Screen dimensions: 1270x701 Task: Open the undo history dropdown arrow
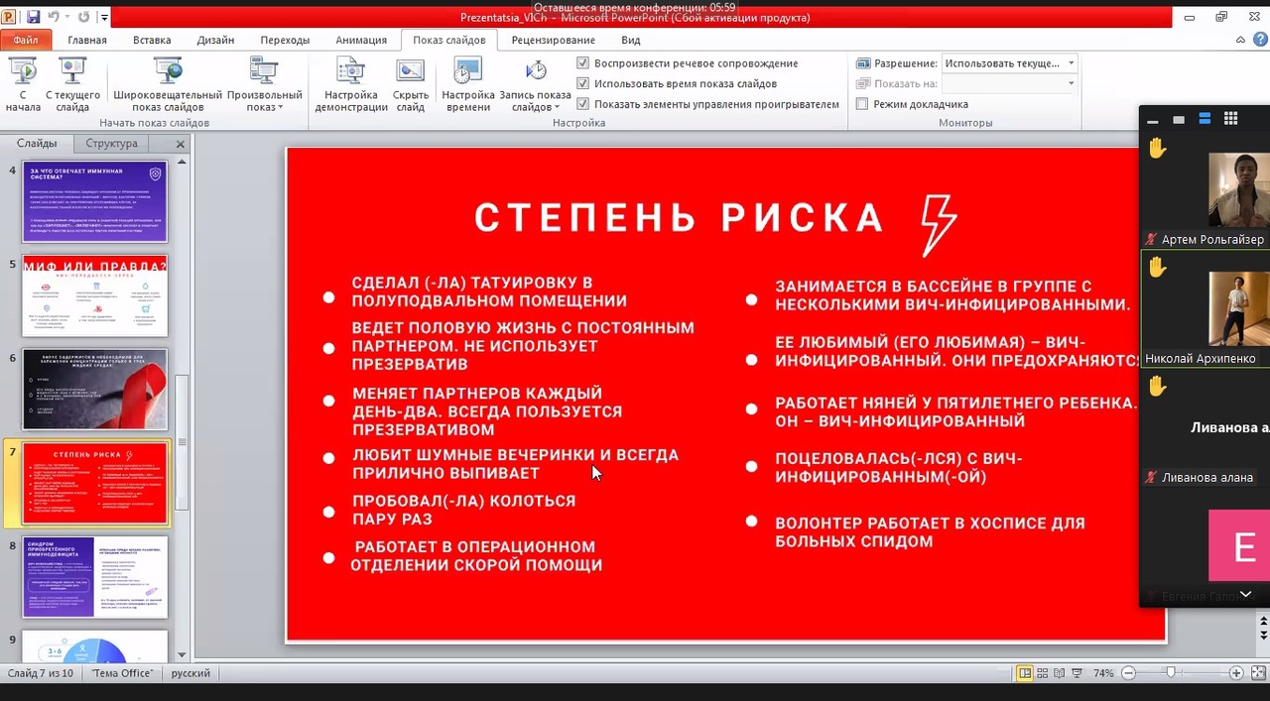[65, 18]
